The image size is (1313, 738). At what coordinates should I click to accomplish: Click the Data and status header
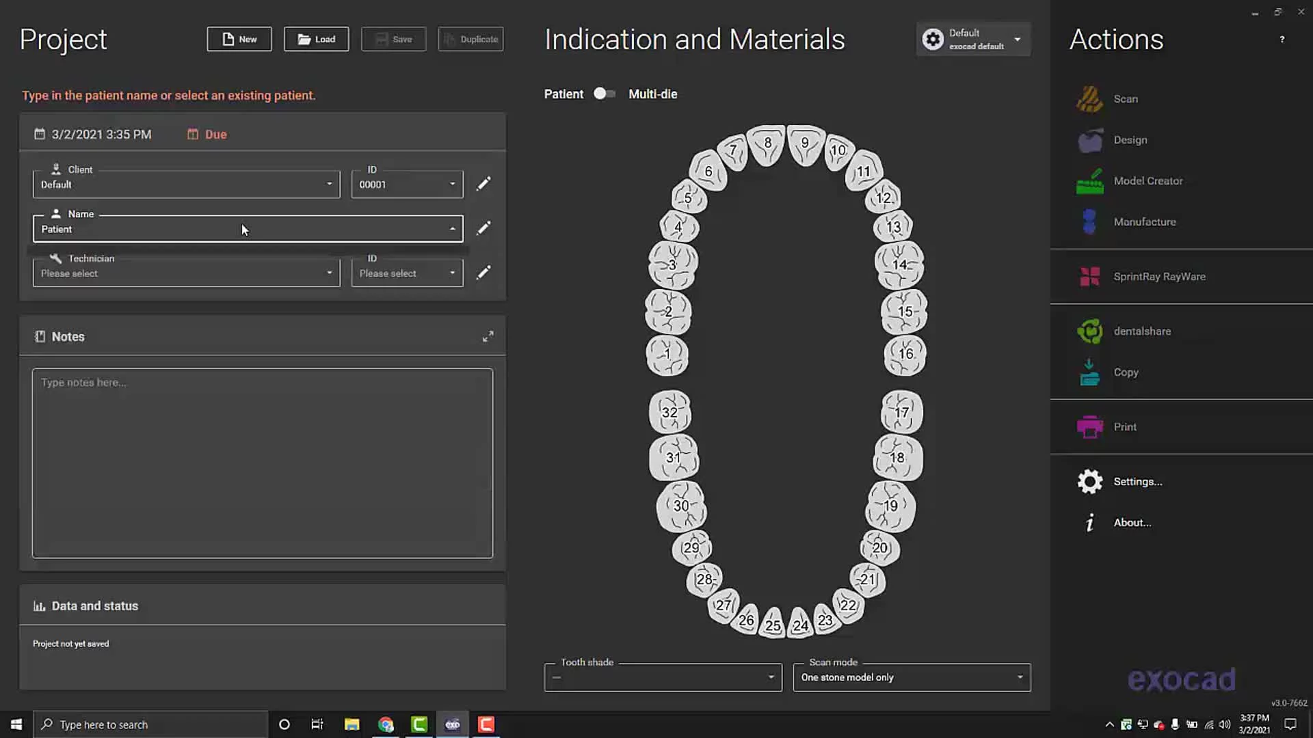pyautogui.click(x=94, y=606)
